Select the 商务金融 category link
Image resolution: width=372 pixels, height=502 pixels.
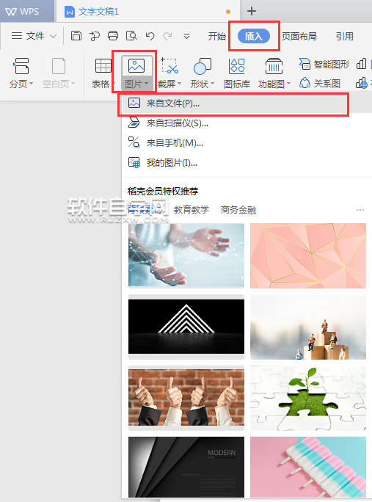238,210
